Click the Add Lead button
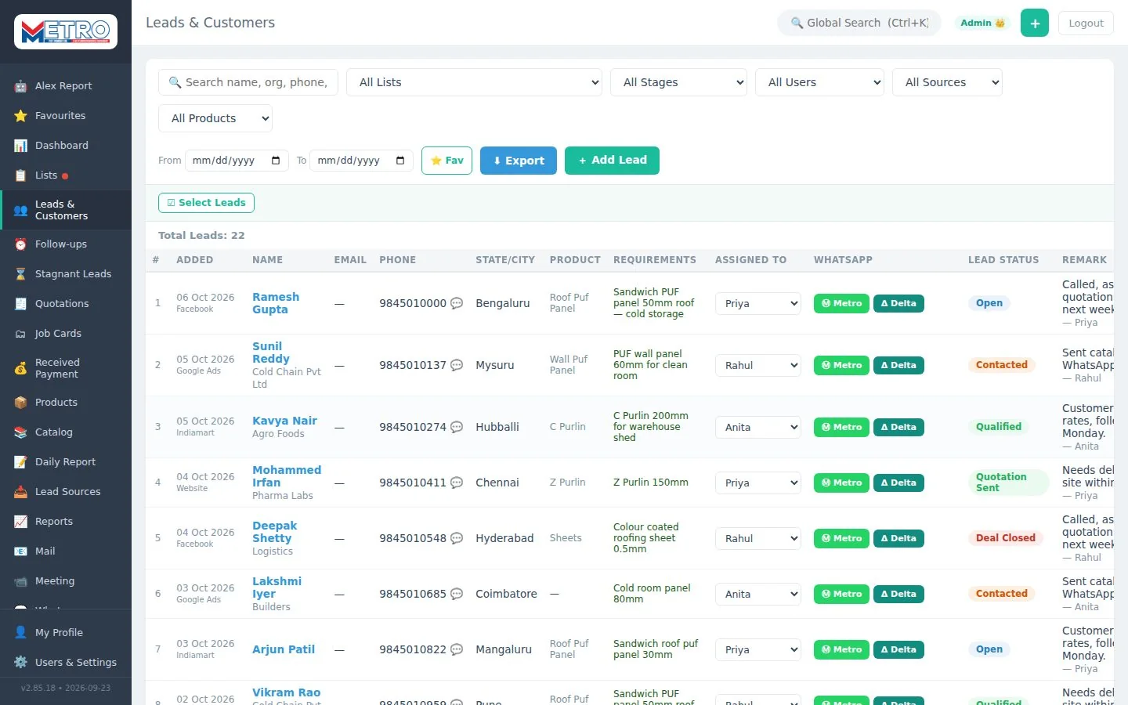The height and width of the screenshot is (705, 1128). [x=612, y=161]
